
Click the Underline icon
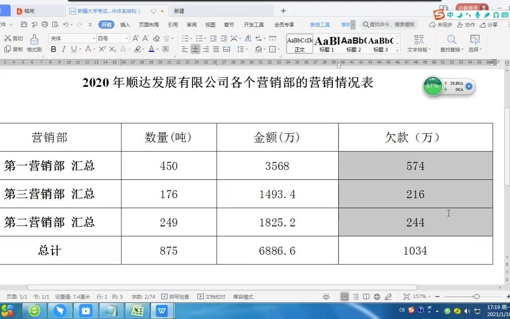74,49
